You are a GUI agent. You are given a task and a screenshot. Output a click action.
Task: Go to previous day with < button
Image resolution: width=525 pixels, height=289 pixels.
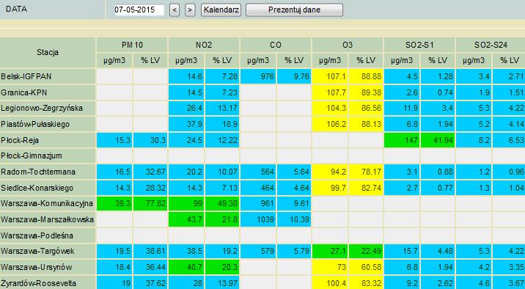174,10
